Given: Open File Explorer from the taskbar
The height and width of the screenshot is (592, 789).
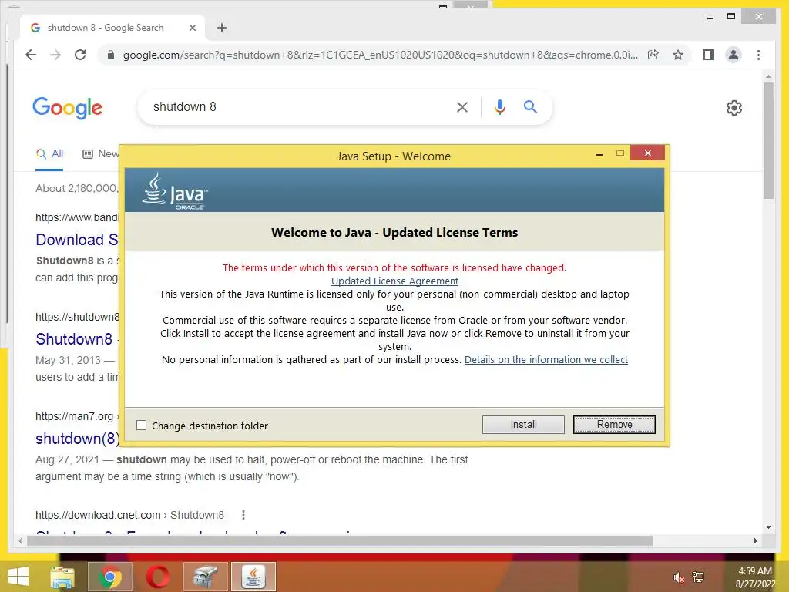Looking at the screenshot, I should click(62, 577).
